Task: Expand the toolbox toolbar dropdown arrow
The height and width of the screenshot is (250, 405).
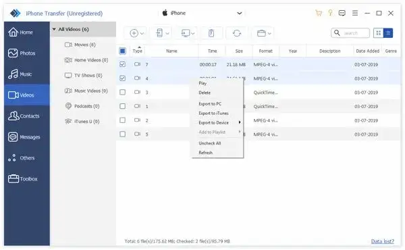Action: point(269,33)
